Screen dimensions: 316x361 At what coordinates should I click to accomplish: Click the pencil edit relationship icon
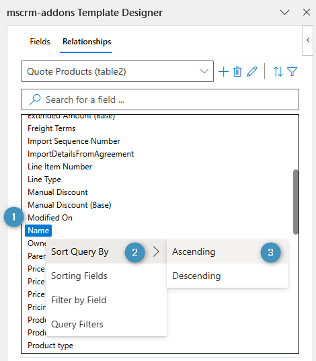click(251, 72)
